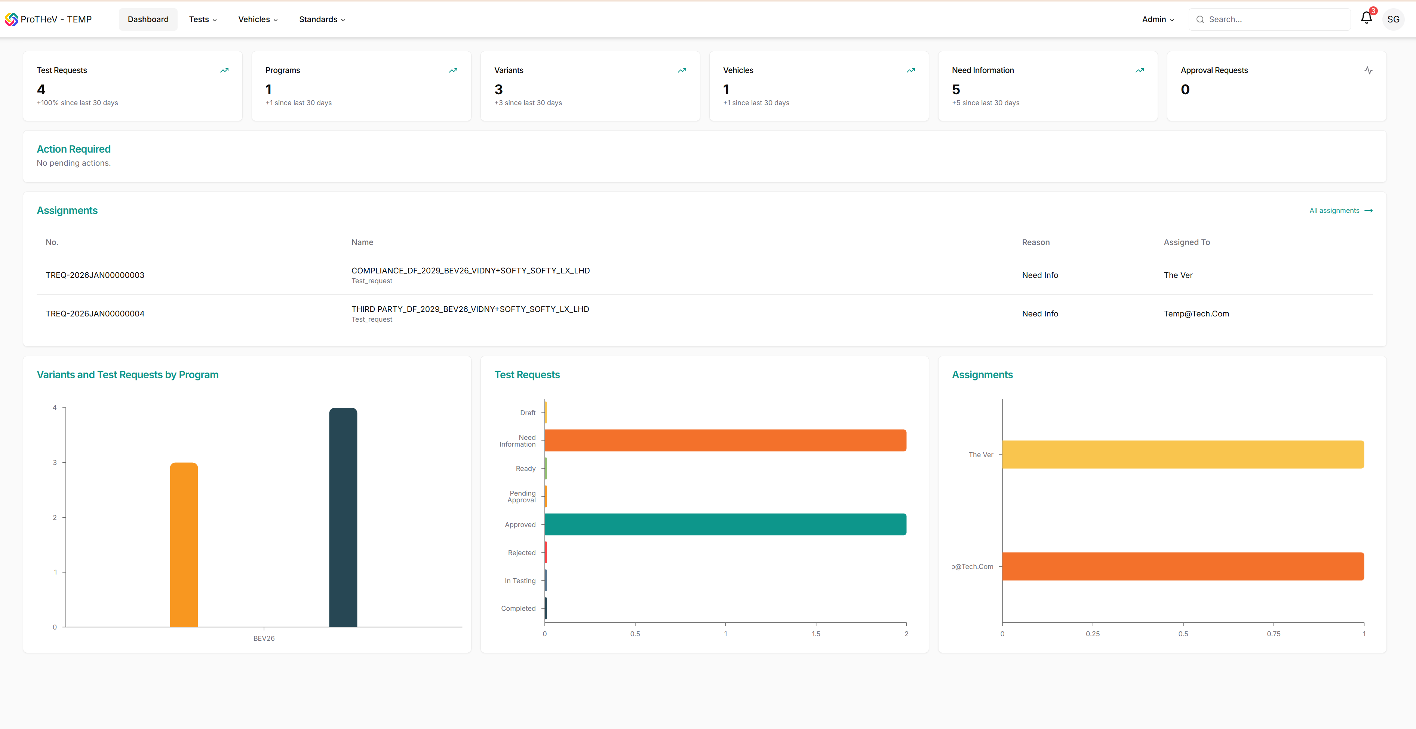Screen dimensions: 1416x729
Task: Open the Standards dropdown menu
Action: tap(322, 19)
